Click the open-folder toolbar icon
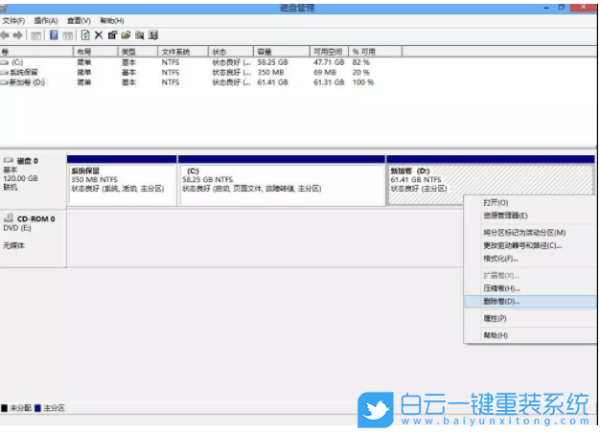This screenshot has height=433, width=600. click(125, 34)
